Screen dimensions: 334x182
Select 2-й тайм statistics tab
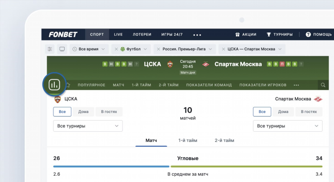pos(224,141)
